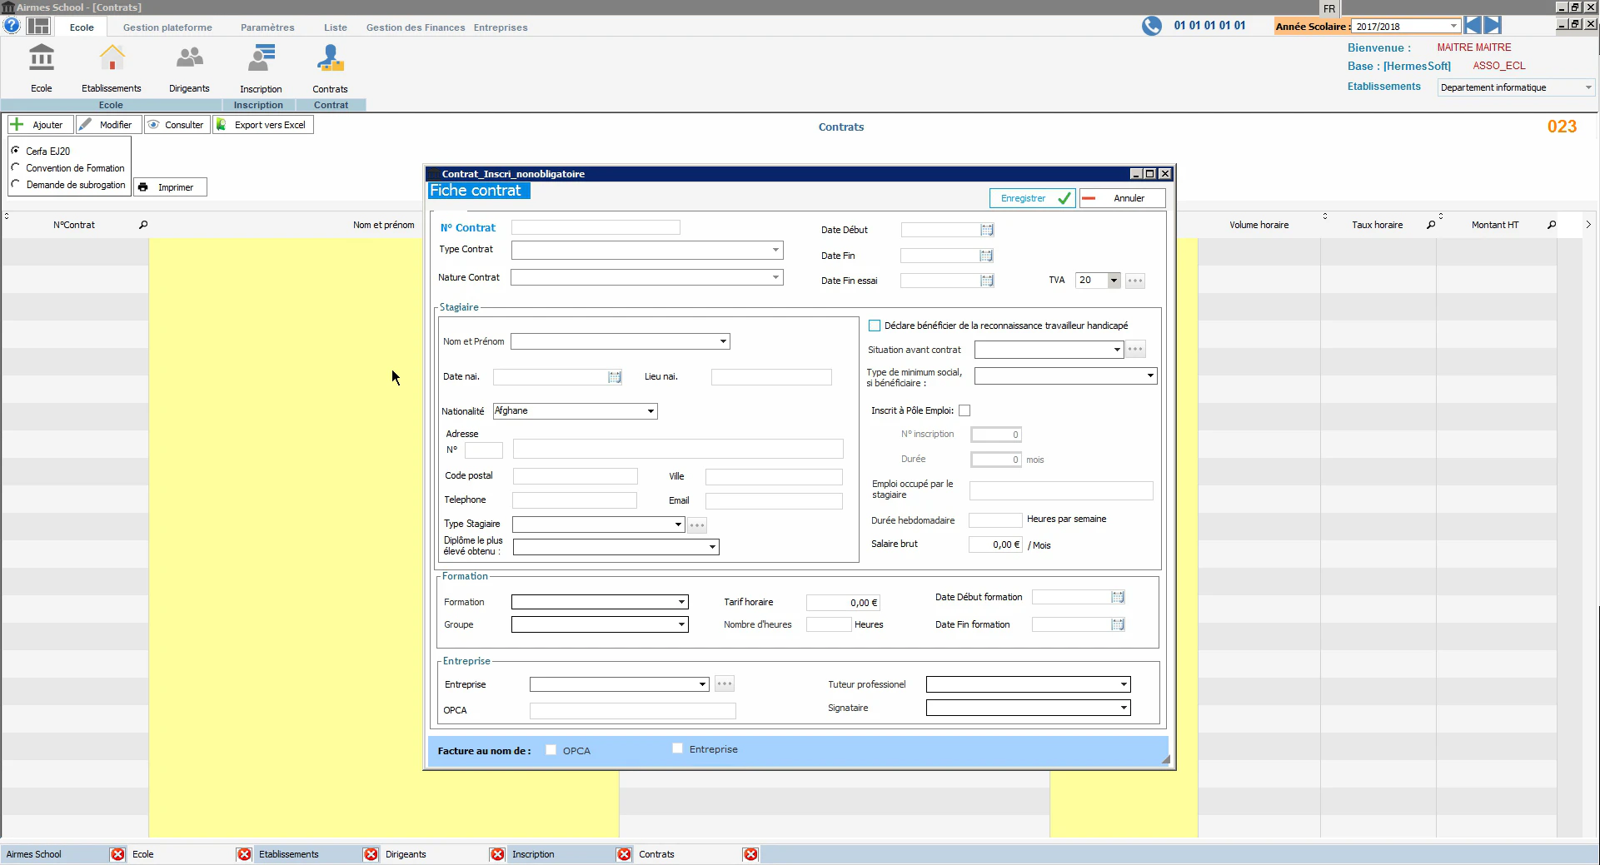The image size is (1600, 865).
Task: Click the N° Contrat input field
Action: click(596, 227)
